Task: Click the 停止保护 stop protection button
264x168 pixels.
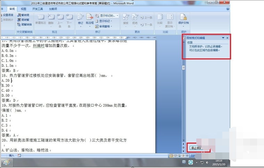Action: (x=196, y=148)
